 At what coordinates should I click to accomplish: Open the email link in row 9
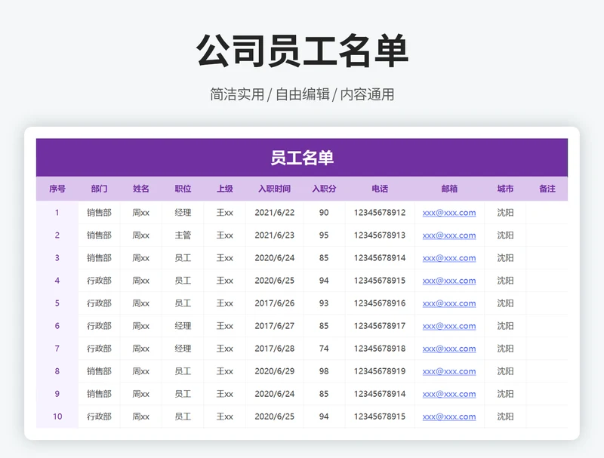[x=449, y=394]
